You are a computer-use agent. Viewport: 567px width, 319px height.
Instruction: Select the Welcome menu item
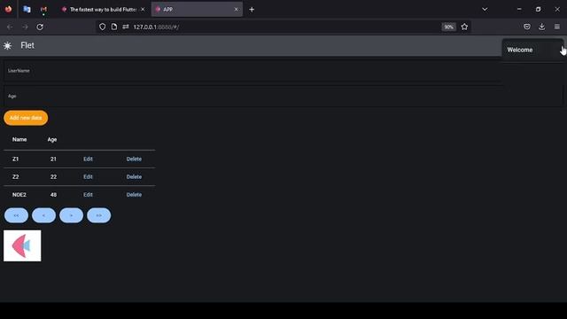[532, 50]
